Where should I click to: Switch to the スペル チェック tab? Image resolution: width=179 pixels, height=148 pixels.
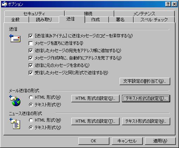[x=154, y=20]
